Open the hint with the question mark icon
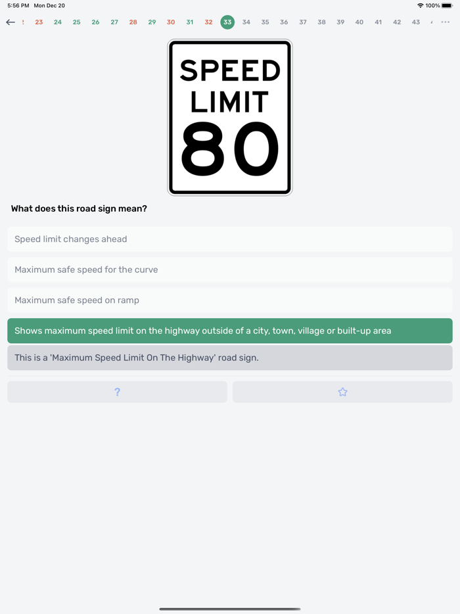Image resolution: width=460 pixels, height=614 pixels. coord(117,391)
